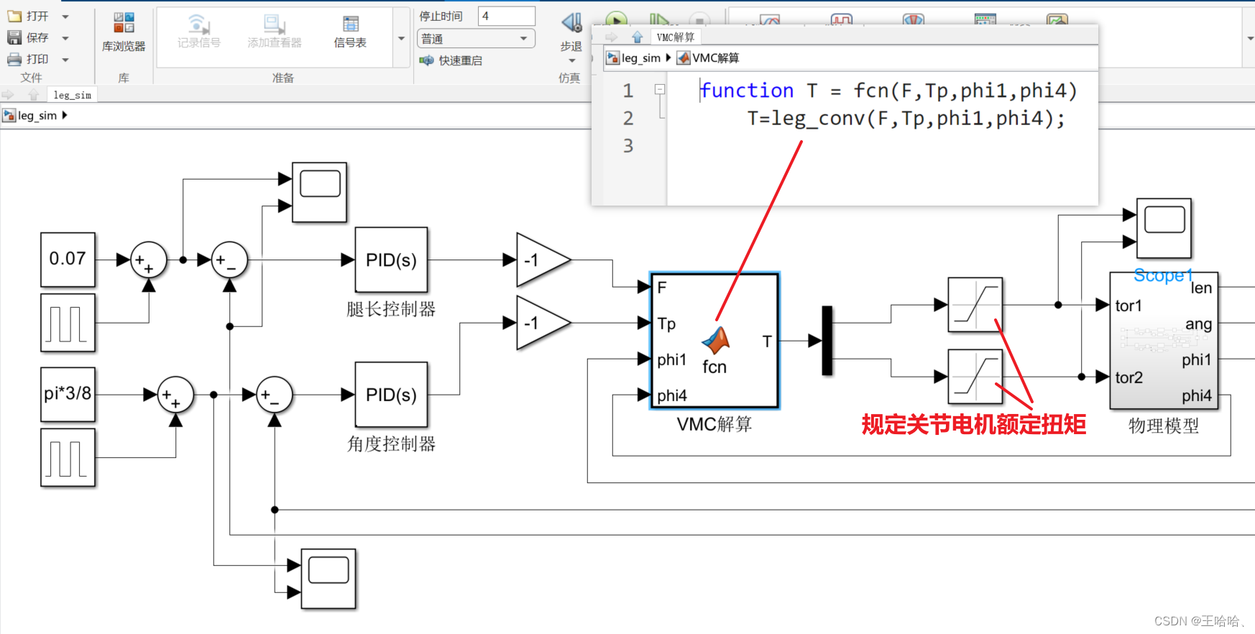Screen dimensions: 1255x634
Task: Open the 打开 file button
Action: (x=28, y=16)
